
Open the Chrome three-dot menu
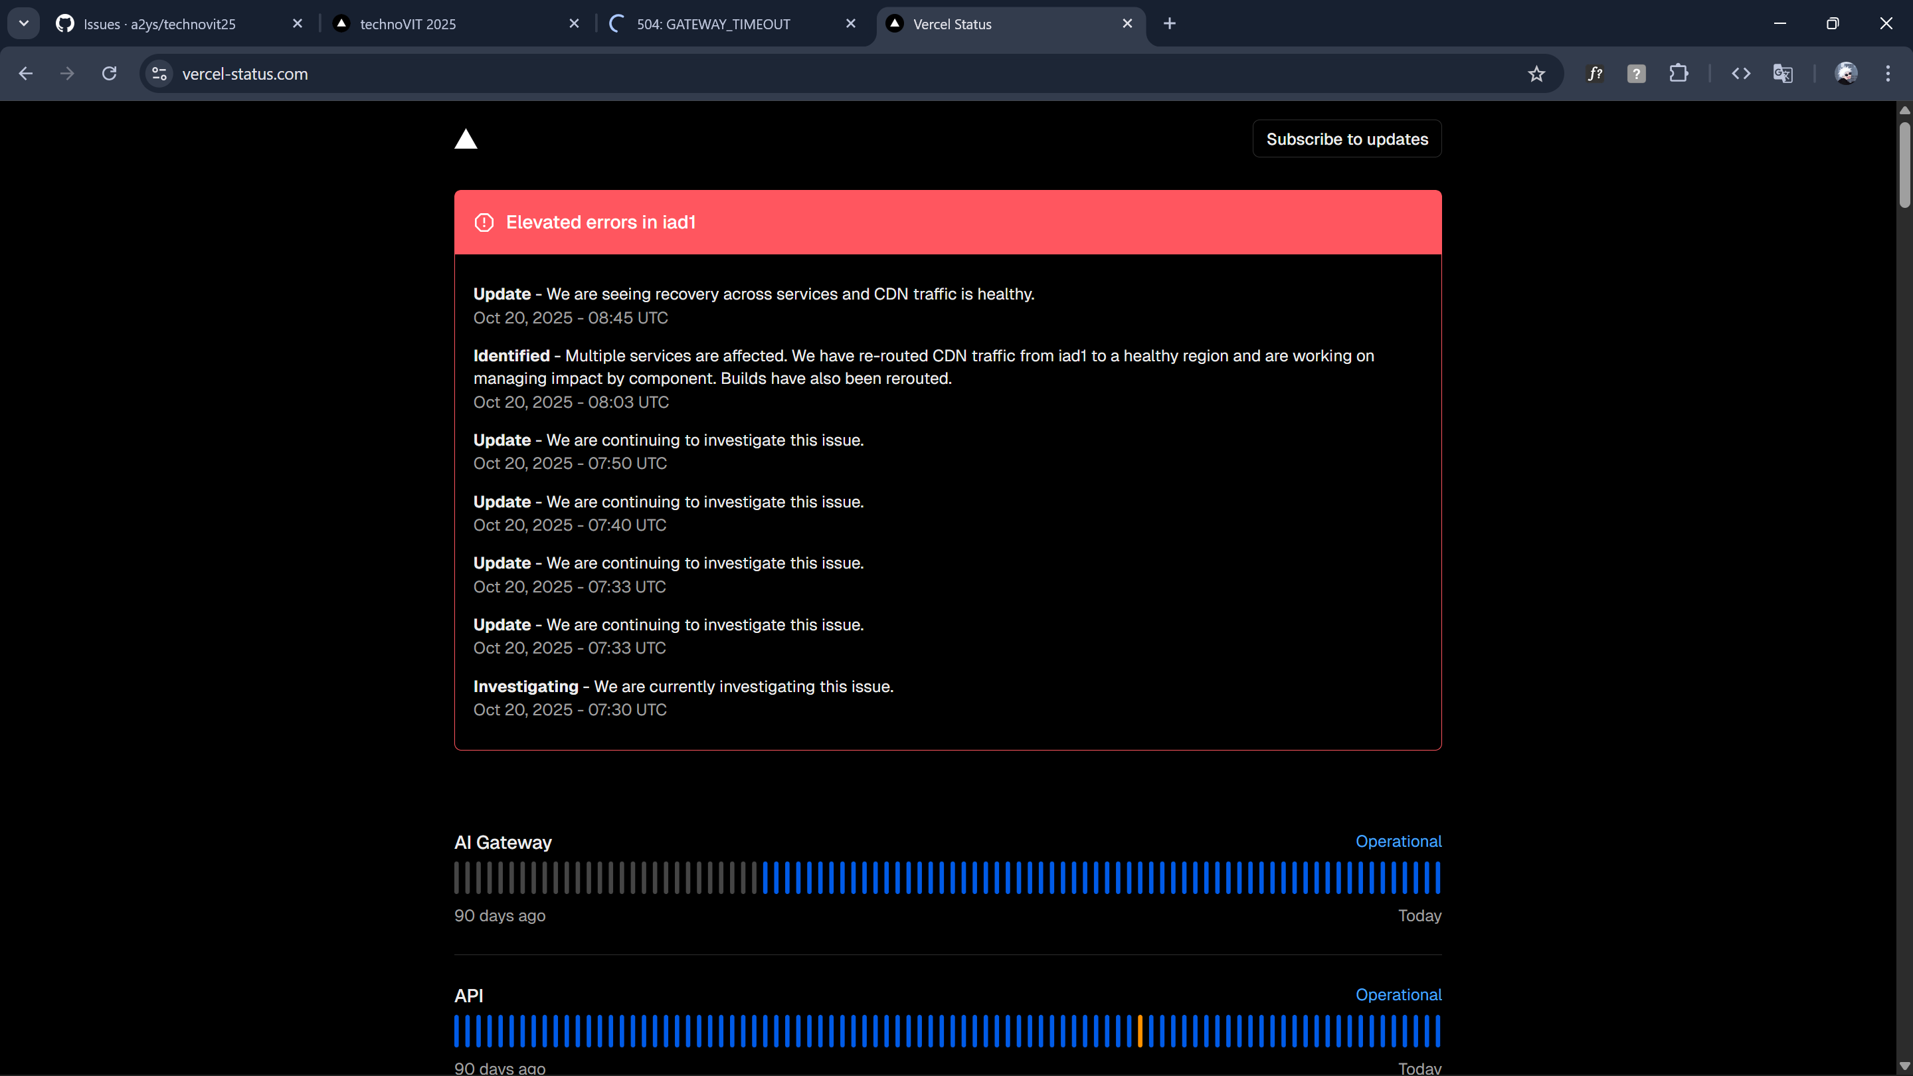(1888, 74)
